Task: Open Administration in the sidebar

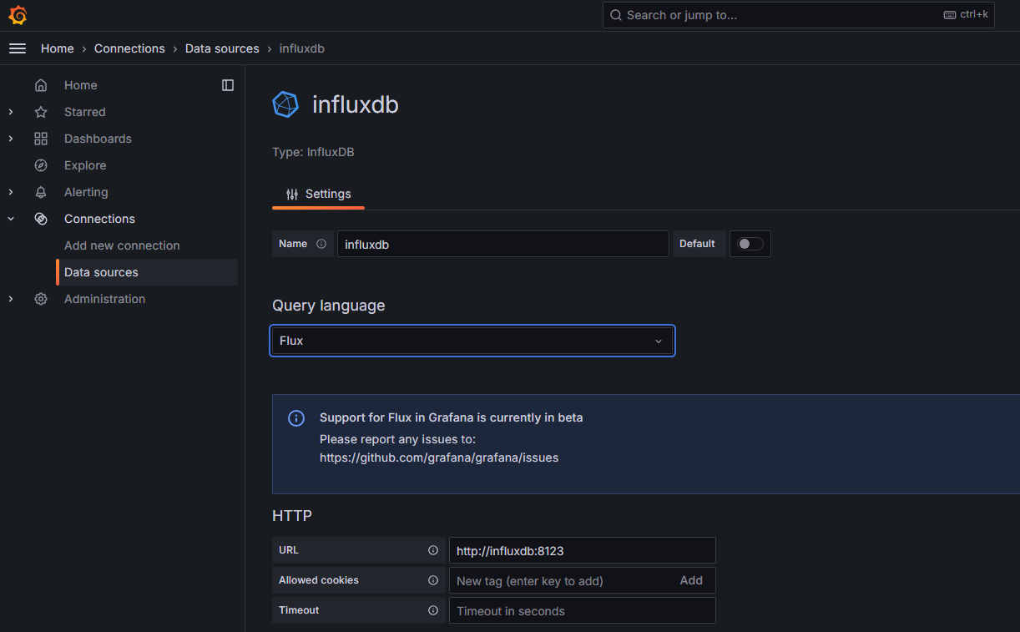Action: (104, 299)
